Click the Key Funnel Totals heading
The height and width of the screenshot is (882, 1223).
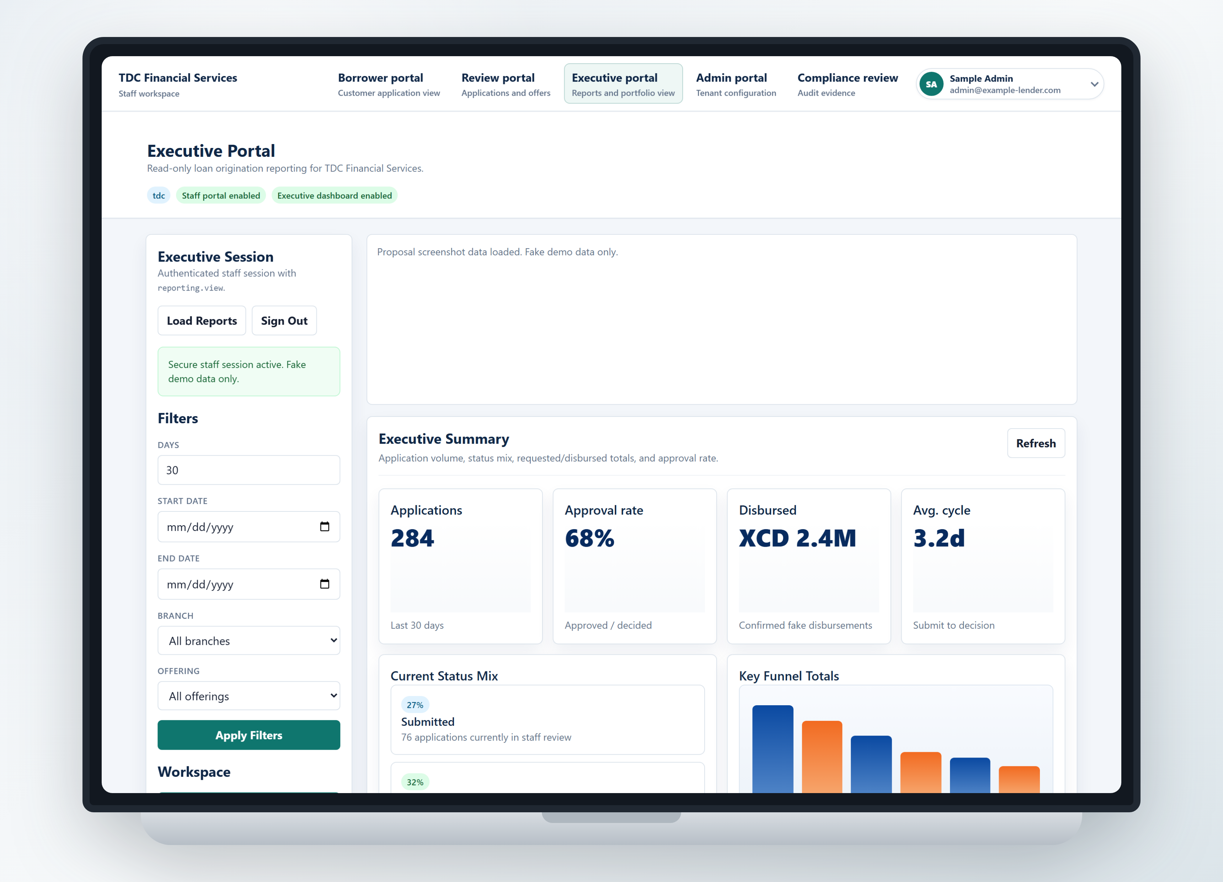(789, 676)
